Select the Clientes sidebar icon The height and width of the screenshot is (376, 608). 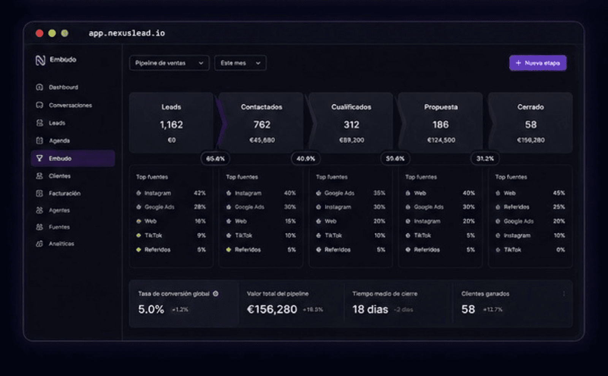point(40,176)
